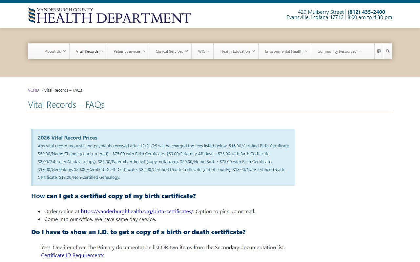This screenshot has height=262, width=420.
Task: Click the search magnifier icon
Action: (x=388, y=51)
